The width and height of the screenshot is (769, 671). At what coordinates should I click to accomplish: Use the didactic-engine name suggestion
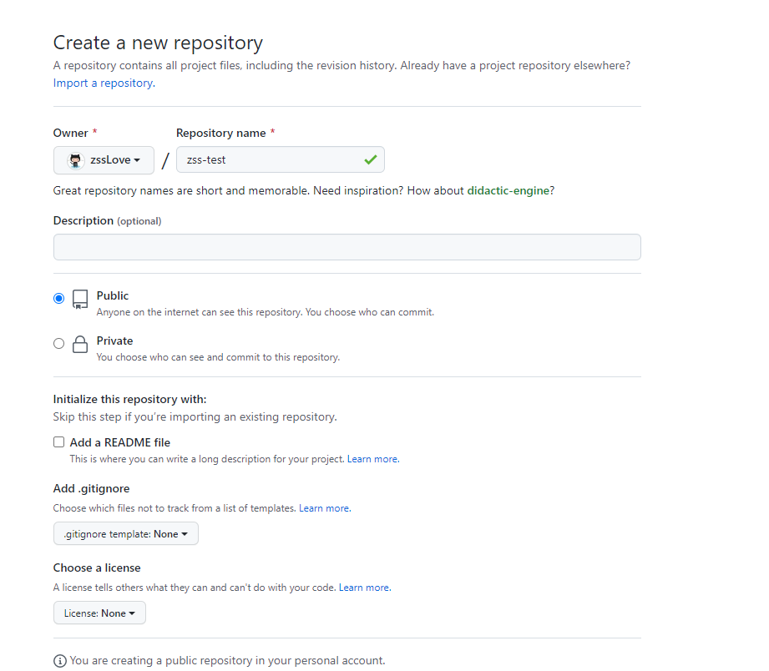pyautogui.click(x=508, y=191)
